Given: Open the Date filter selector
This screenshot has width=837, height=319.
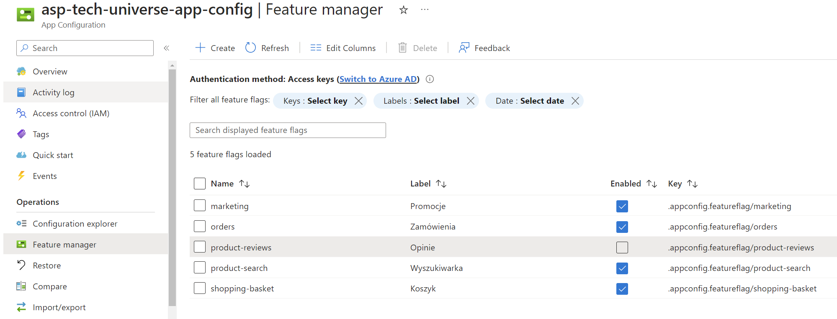Looking at the screenshot, I should coord(529,101).
